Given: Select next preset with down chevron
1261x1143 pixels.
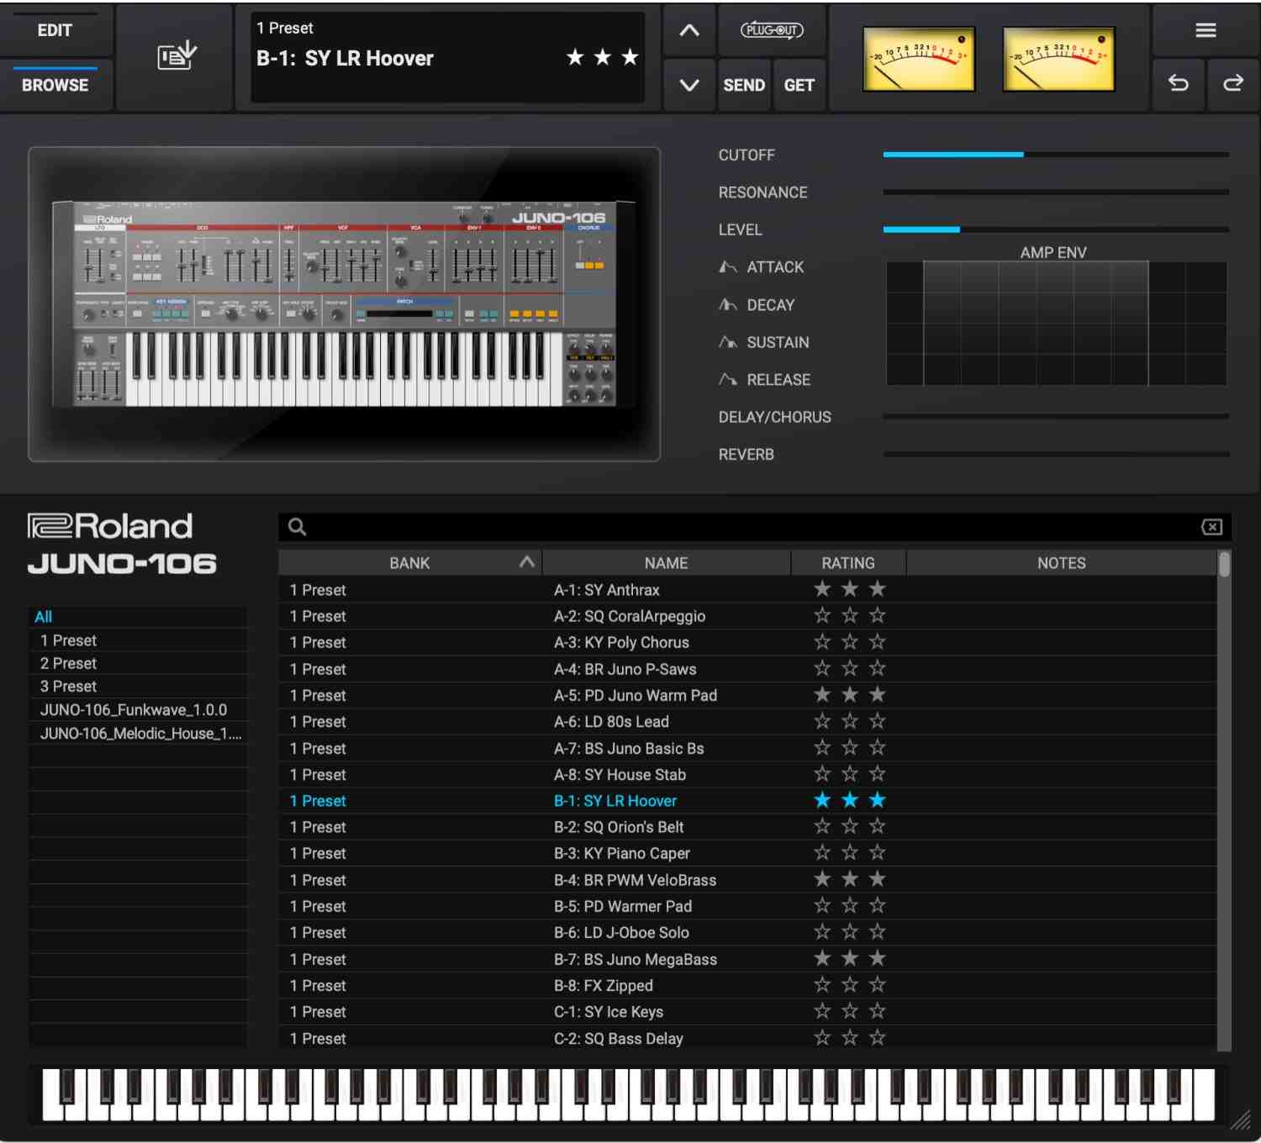Looking at the screenshot, I should [x=689, y=85].
